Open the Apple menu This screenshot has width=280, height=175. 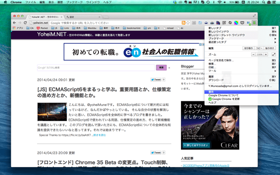pos(5,2)
